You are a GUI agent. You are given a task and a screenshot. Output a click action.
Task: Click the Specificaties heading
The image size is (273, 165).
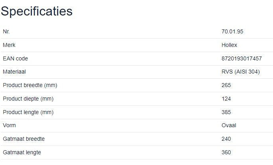coord(37,11)
